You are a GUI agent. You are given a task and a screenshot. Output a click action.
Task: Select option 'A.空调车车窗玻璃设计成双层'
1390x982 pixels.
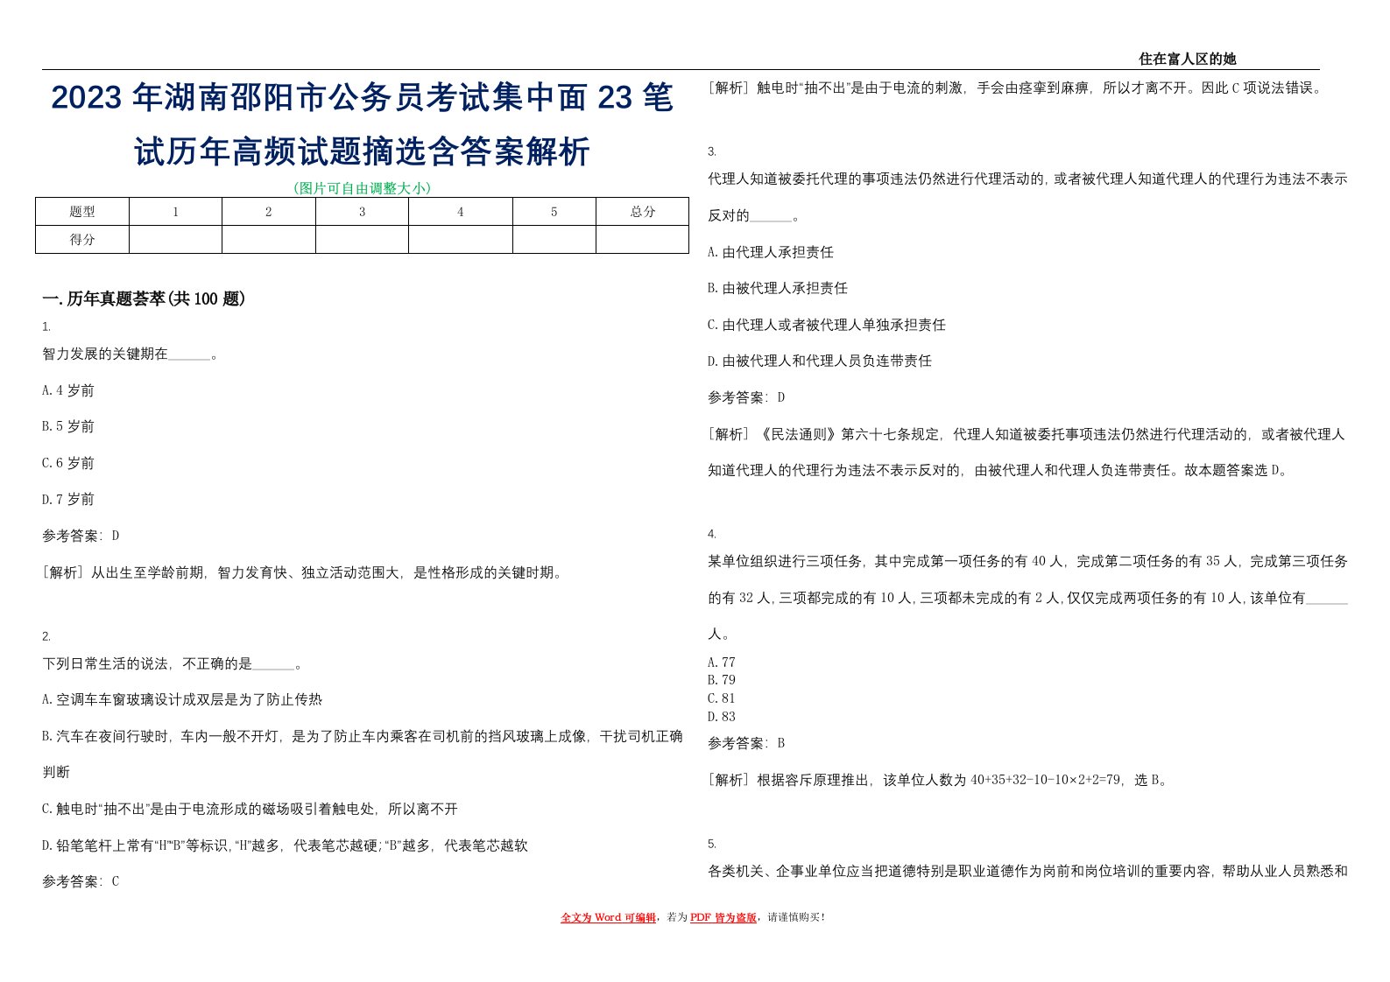coord(182,700)
